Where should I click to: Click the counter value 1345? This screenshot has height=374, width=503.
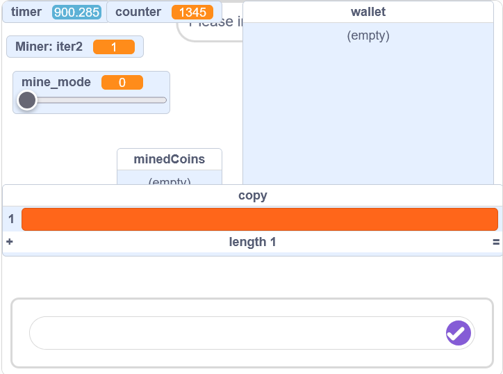coord(192,13)
